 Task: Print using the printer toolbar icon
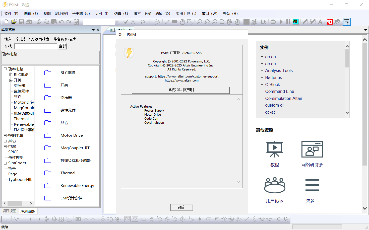pyautogui.click(x=29, y=22)
